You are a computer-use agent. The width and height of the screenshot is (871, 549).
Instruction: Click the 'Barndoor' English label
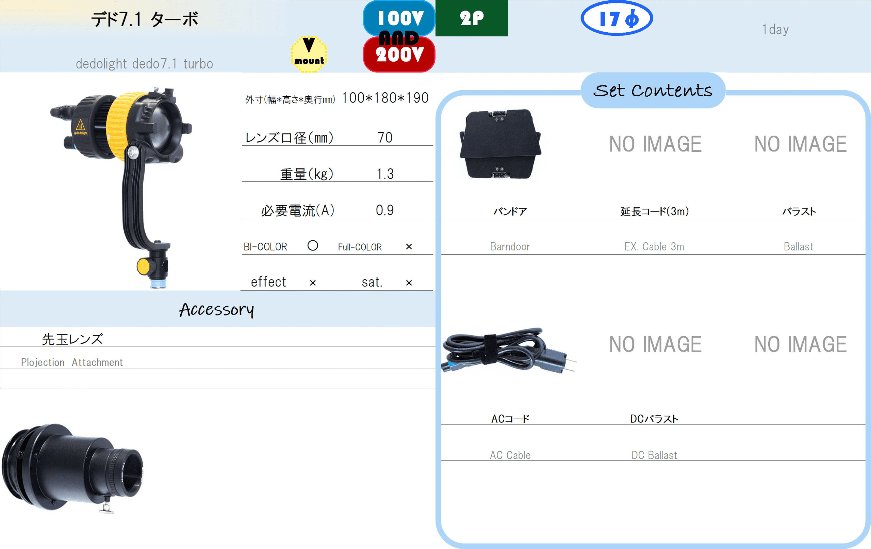coord(510,247)
